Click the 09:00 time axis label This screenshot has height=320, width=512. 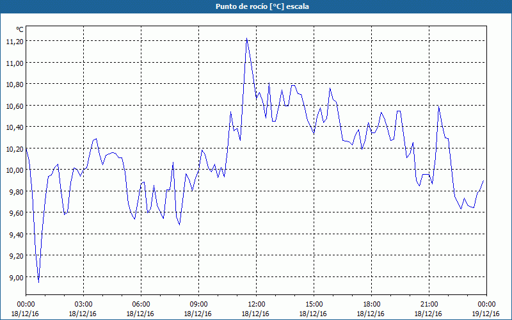[x=198, y=305]
